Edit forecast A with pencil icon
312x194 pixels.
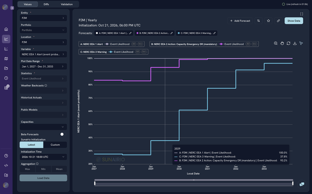[x=130, y=33]
